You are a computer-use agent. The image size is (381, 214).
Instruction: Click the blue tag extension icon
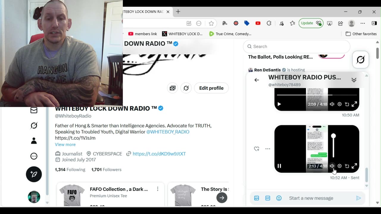point(247,23)
